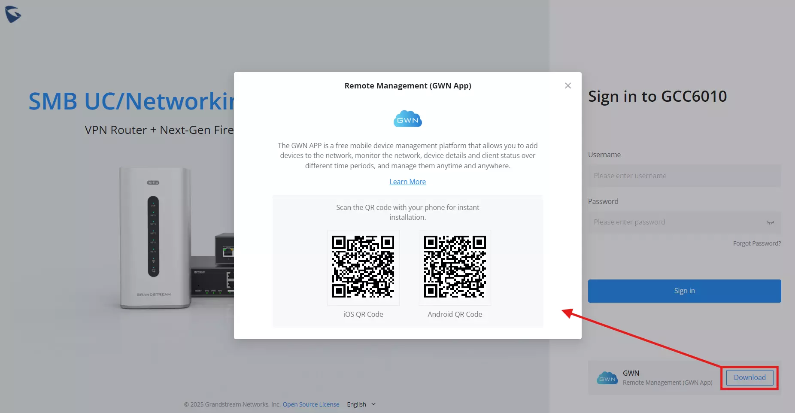Click the GWN app description paragraph

tap(408, 156)
